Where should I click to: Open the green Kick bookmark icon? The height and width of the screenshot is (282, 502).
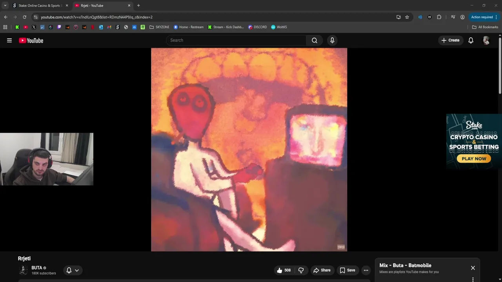click(x=17, y=27)
